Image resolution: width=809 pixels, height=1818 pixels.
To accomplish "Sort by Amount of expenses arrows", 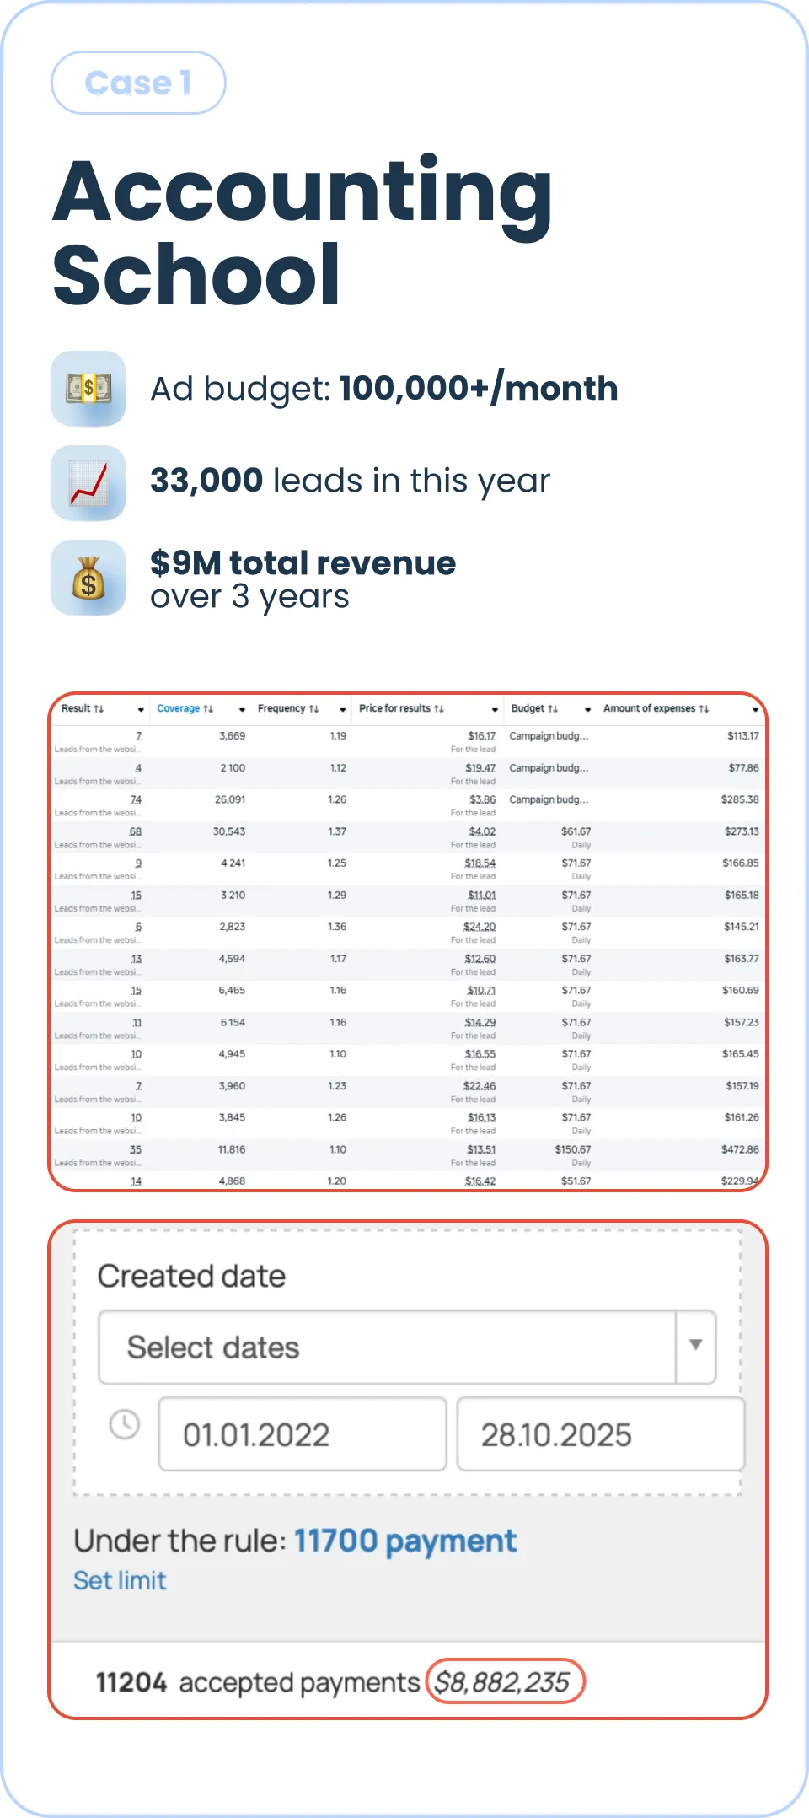I will point(704,709).
